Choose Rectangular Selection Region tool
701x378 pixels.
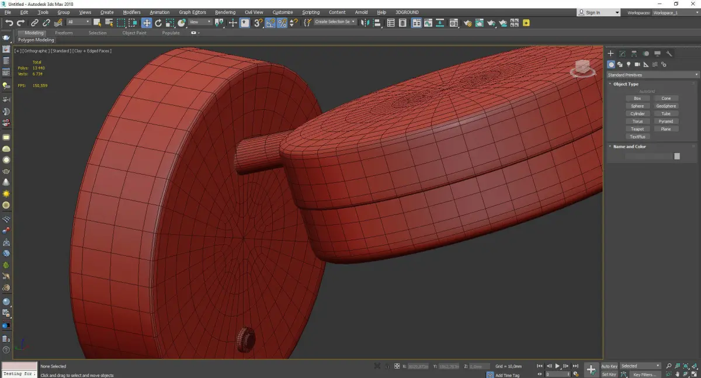click(x=121, y=23)
